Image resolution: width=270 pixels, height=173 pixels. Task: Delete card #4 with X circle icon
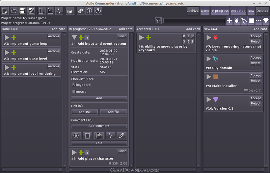point(76,136)
